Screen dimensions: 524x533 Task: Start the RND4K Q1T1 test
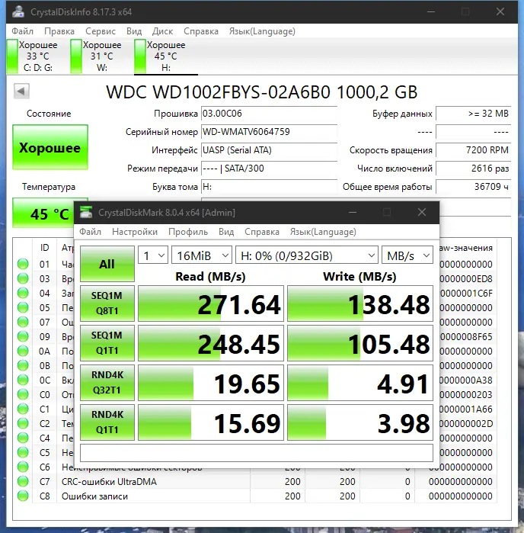(x=107, y=422)
